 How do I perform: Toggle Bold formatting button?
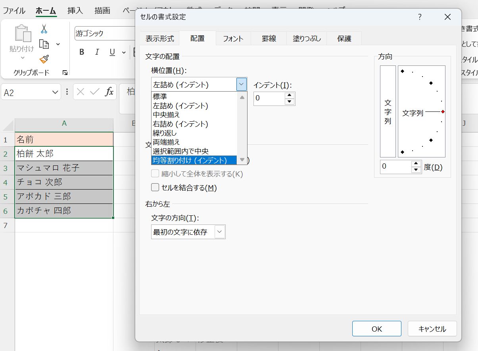[82, 52]
